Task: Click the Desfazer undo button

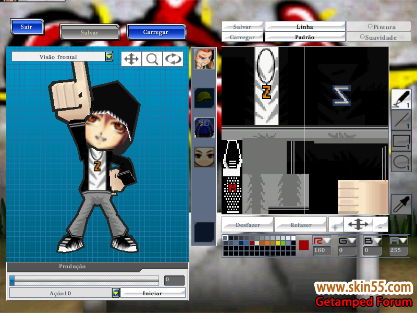Action: [x=248, y=225]
